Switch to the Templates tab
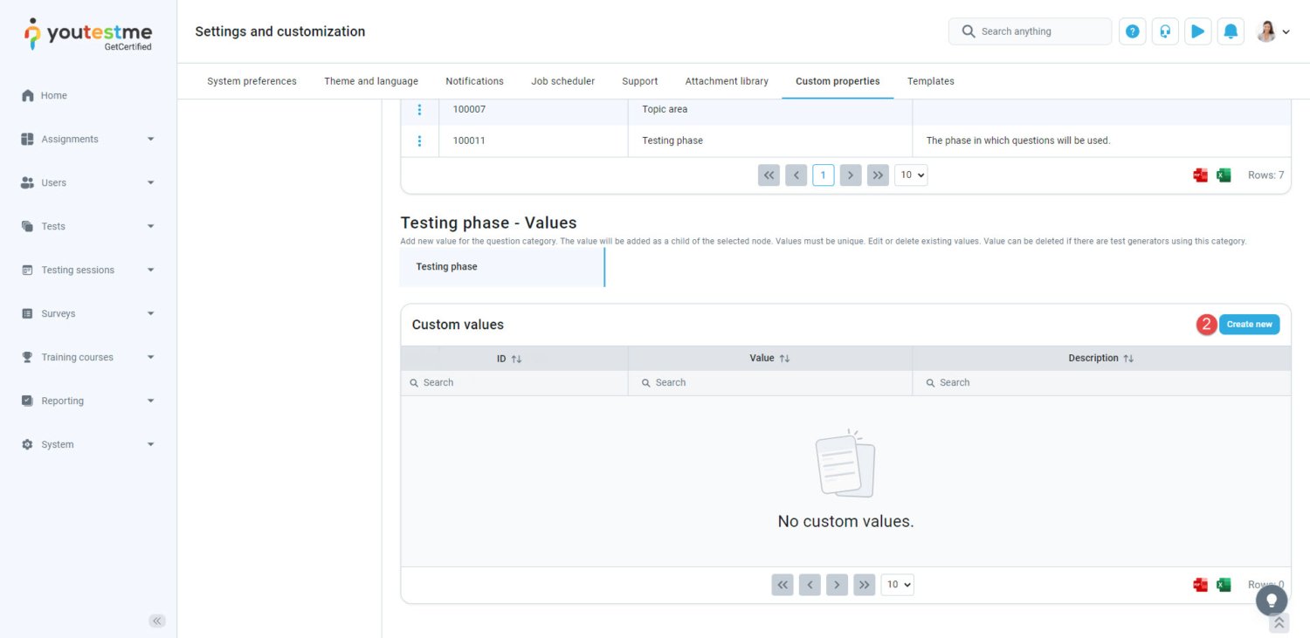 pyautogui.click(x=930, y=81)
